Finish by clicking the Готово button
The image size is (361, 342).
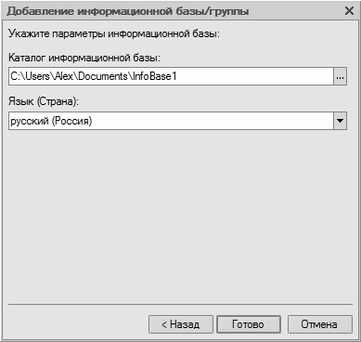click(249, 324)
